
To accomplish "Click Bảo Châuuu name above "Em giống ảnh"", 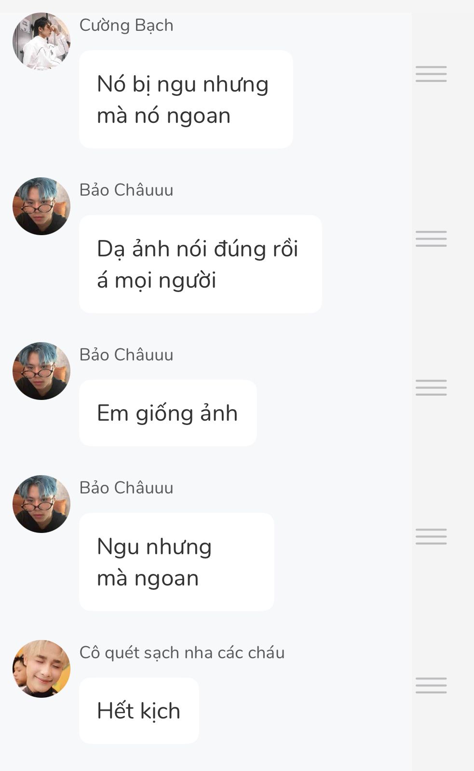I will click(126, 355).
